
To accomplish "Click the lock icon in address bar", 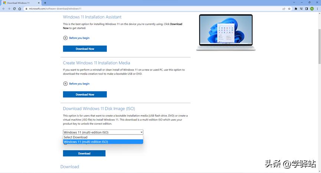I will coord(26,9).
